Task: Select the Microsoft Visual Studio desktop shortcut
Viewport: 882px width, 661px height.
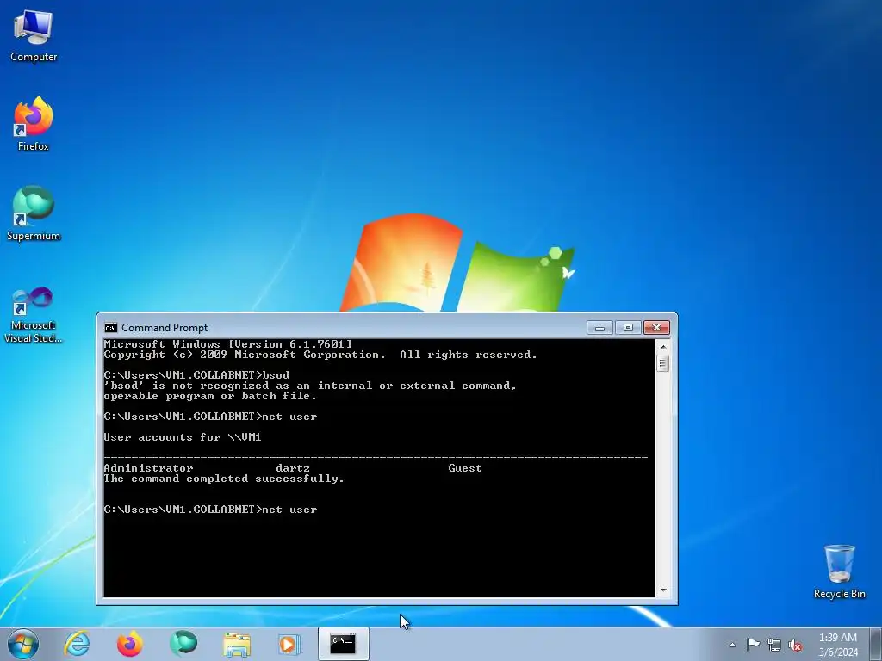Action: pyautogui.click(x=34, y=315)
